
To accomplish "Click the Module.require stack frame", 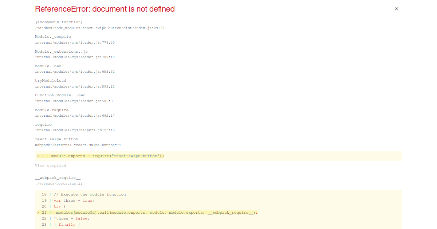I will tap(51, 110).
